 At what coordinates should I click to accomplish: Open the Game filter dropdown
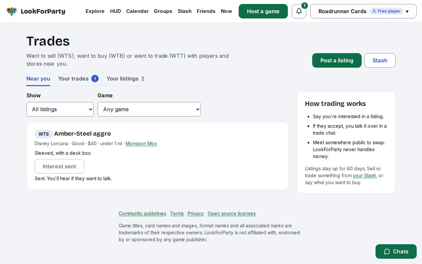point(149,109)
